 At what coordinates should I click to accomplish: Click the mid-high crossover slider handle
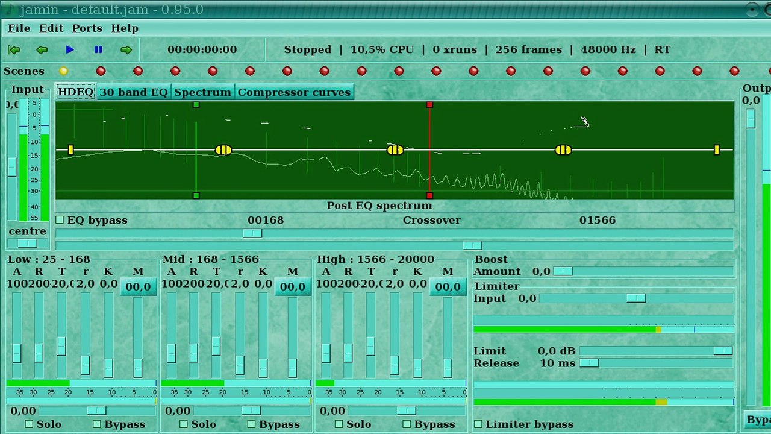click(x=472, y=245)
